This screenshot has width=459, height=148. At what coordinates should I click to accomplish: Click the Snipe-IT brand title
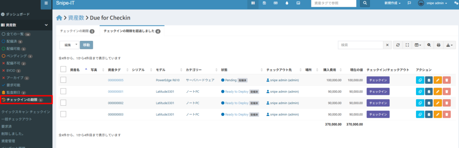pos(66,3)
